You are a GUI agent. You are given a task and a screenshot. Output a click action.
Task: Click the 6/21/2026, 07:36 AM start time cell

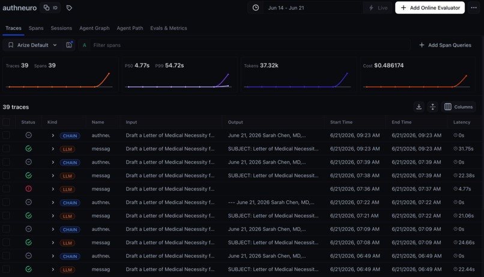(x=355, y=189)
